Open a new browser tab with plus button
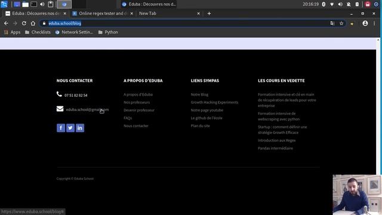 (209, 13)
